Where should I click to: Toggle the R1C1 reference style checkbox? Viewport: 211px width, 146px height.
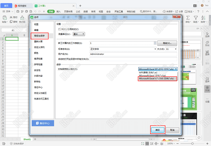coord(60,29)
